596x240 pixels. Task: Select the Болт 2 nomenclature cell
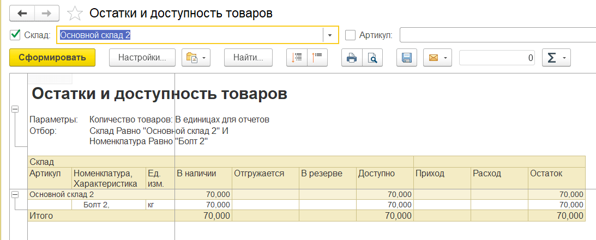coord(109,205)
